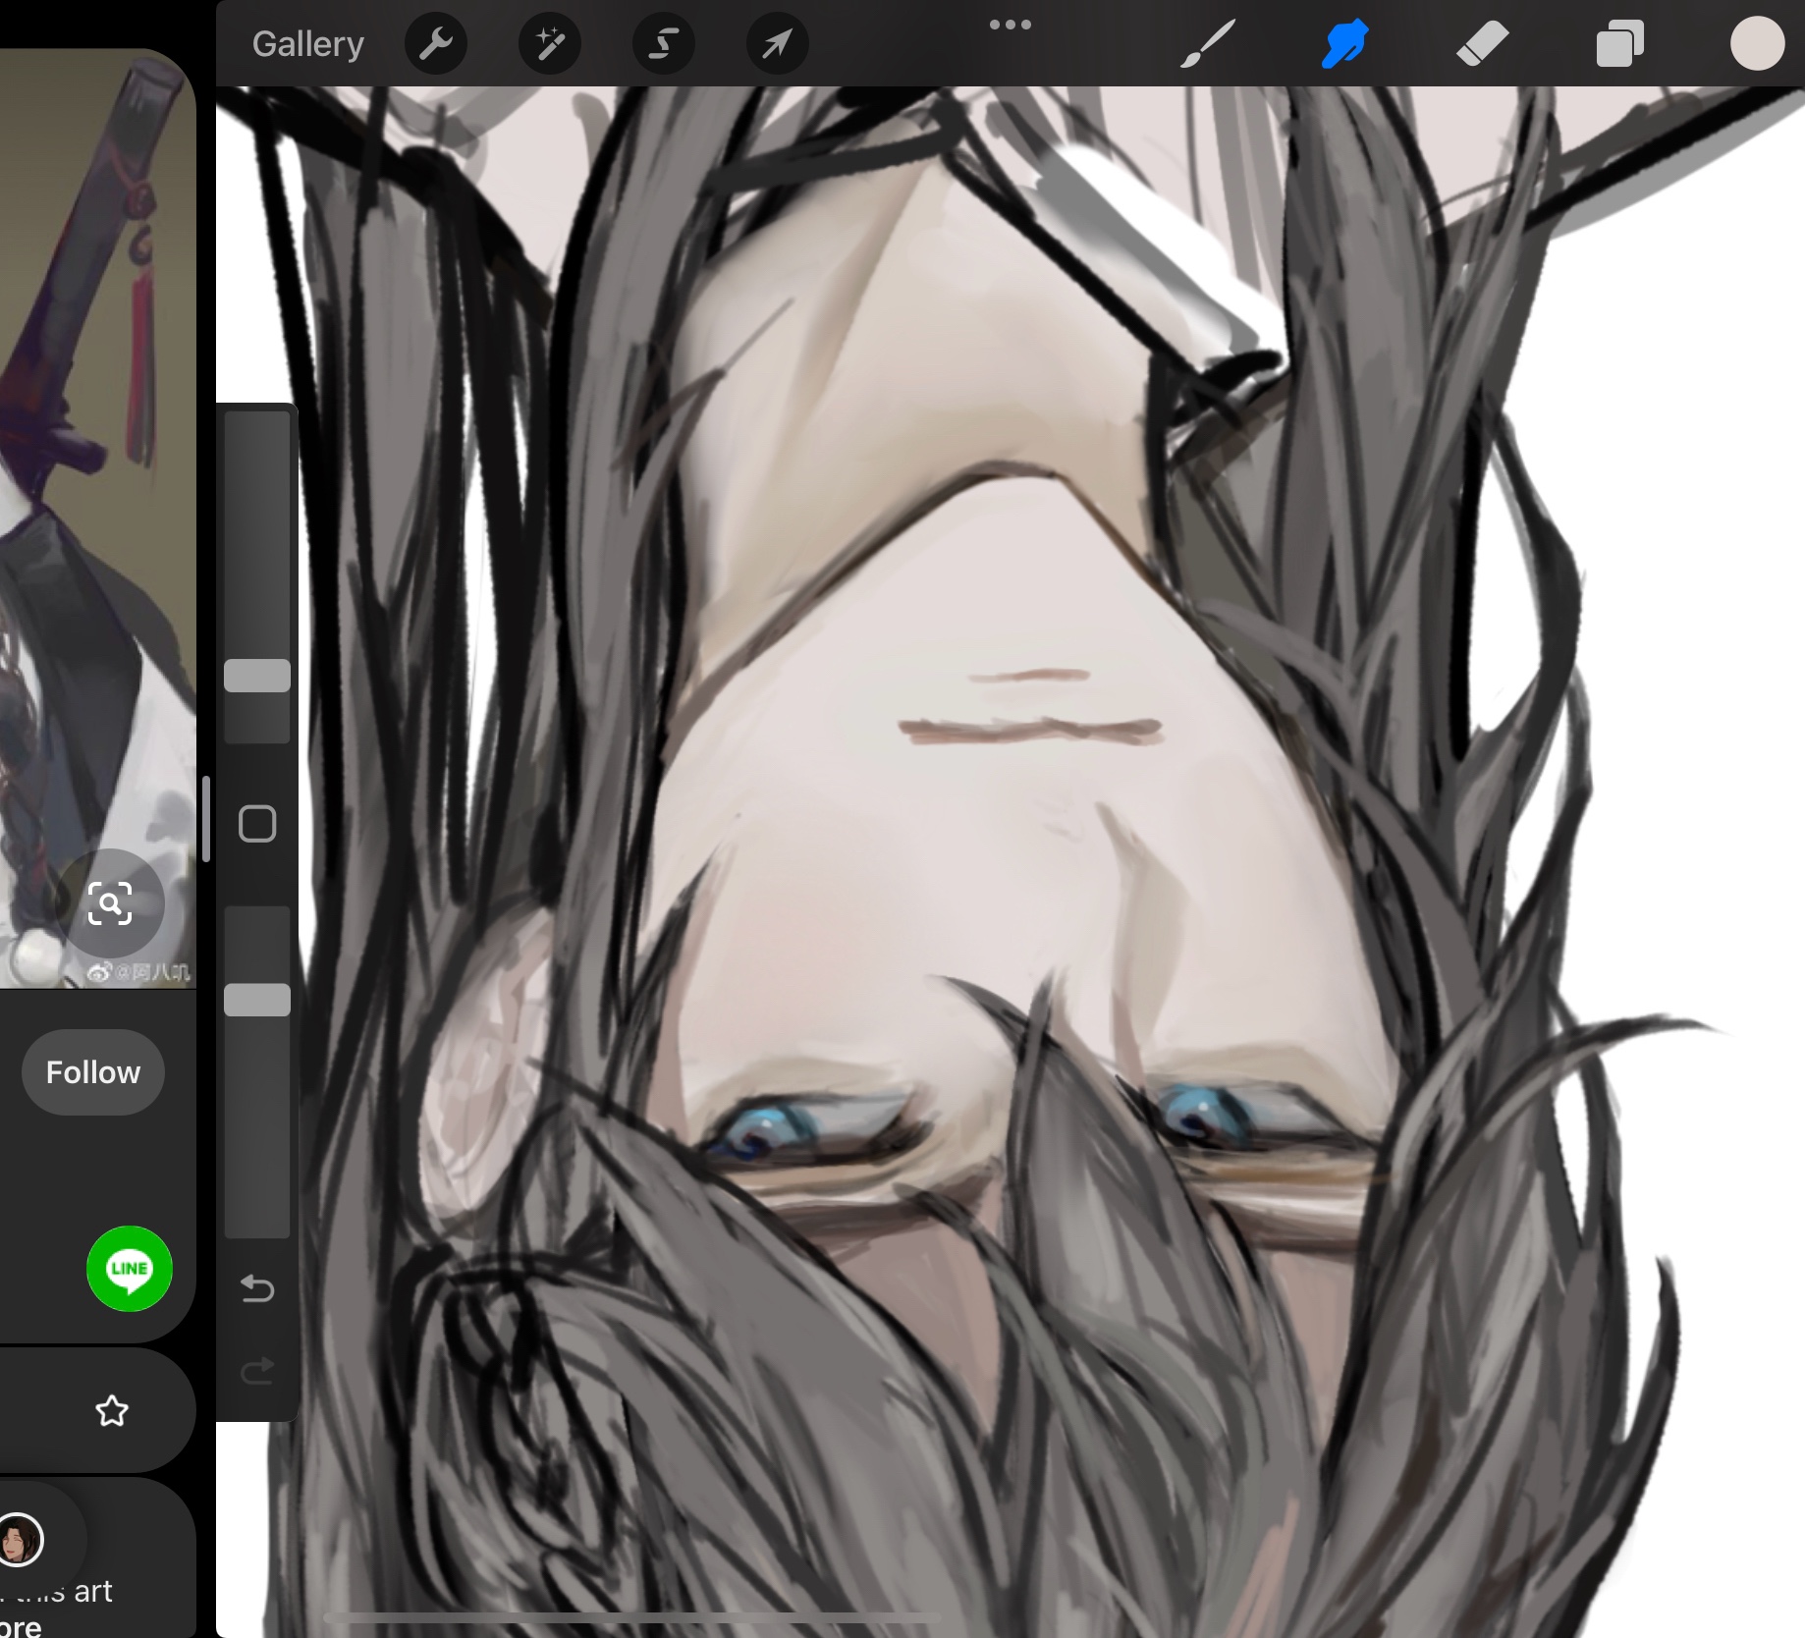Tap the visual search lens icon
The width and height of the screenshot is (1805, 1638).
click(110, 903)
